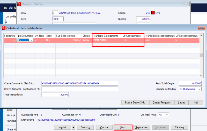This screenshot has height=131, width=207.
Task: Open Cargas Perigosas dialog
Action: tap(161, 102)
